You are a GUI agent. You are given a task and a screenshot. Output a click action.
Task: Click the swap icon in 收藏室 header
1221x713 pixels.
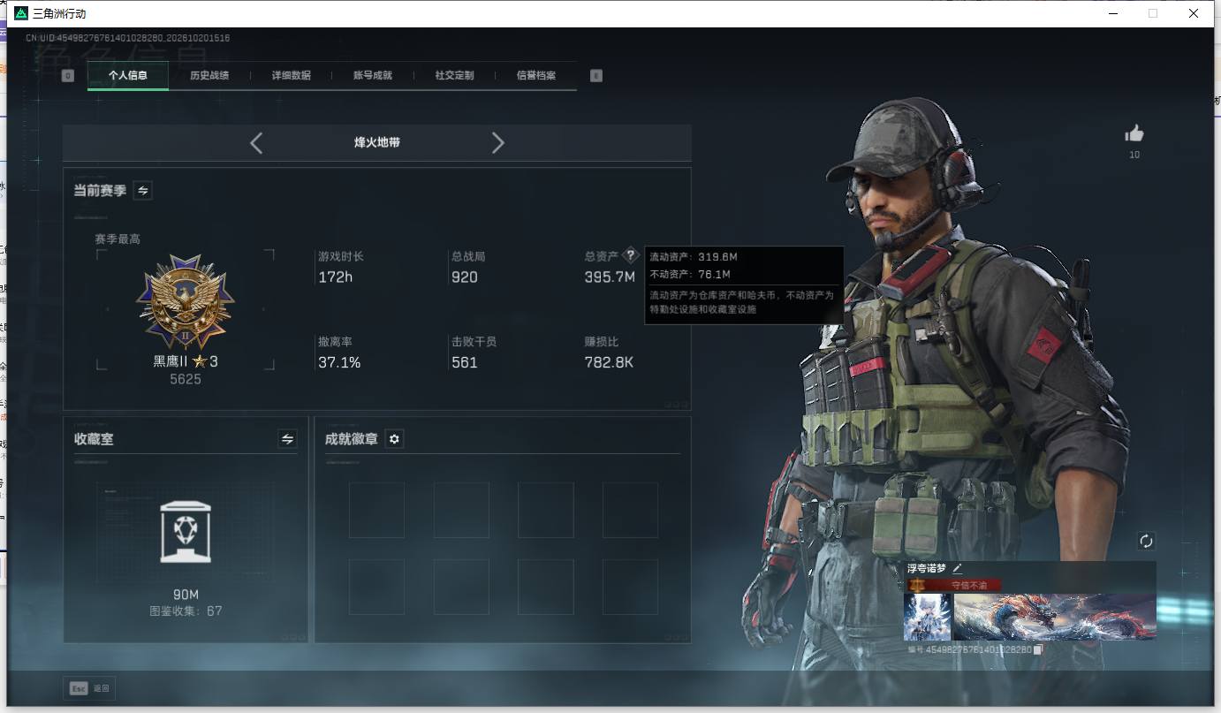point(287,438)
